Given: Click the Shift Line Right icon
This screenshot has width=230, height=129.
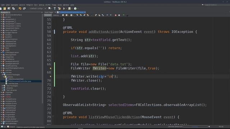Looking at the screenshot, I should pyautogui.click(x=111, y=15).
